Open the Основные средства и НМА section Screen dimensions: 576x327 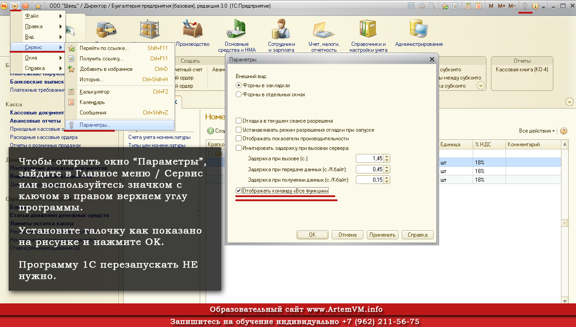coord(236,36)
